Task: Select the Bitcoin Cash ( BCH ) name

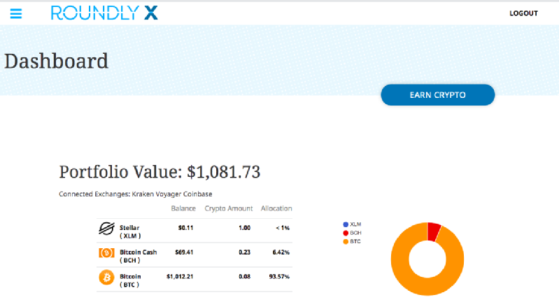Action: point(138,256)
